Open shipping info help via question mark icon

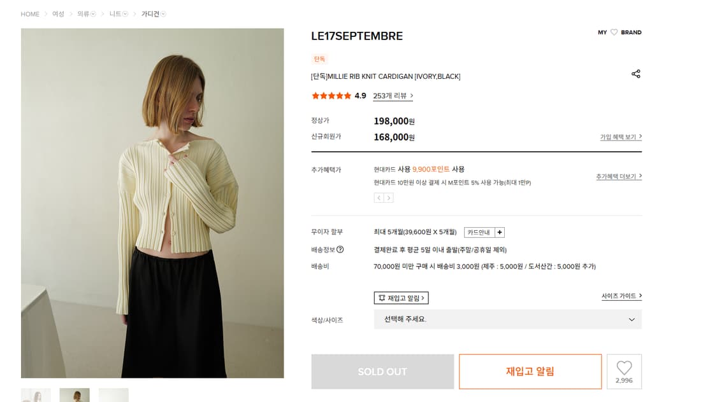[340, 249]
